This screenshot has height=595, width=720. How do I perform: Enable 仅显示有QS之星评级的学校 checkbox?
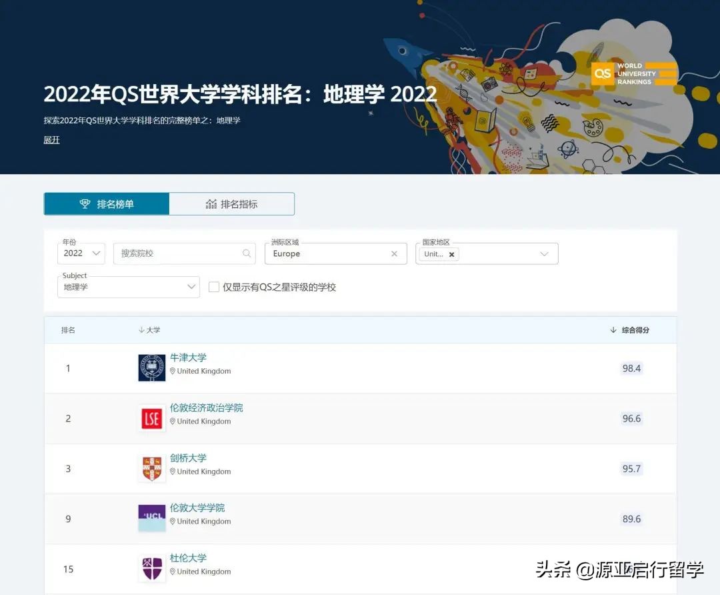tap(214, 287)
